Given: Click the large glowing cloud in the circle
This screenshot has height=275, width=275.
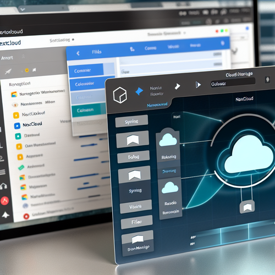Looking at the screenshot, I should 249,154.
